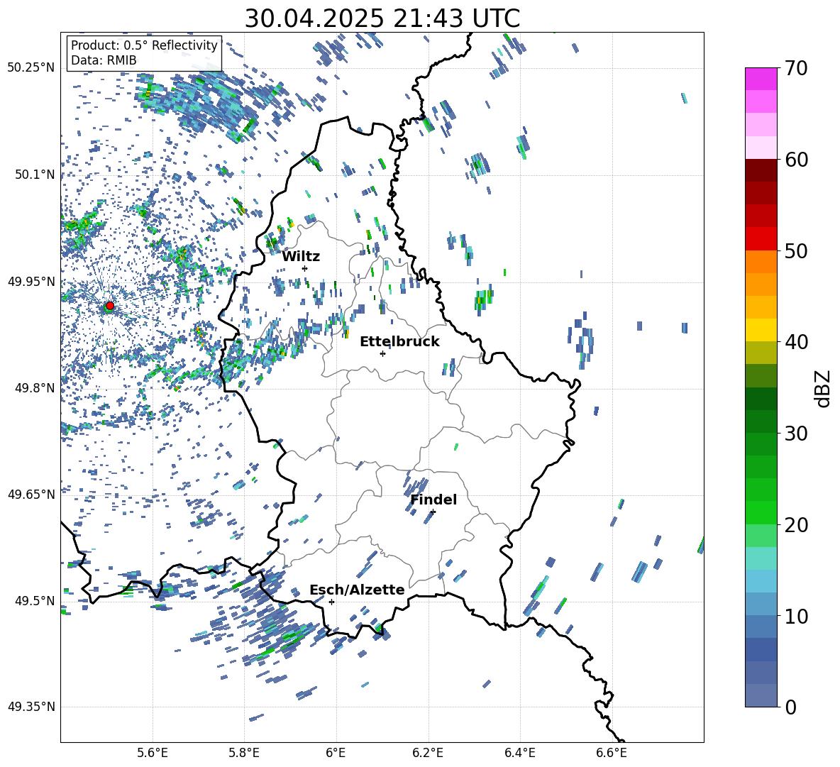The height and width of the screenshot is (767, 840).
Task: Click the 5.8°E longitude label
Action: coord(244,753)
